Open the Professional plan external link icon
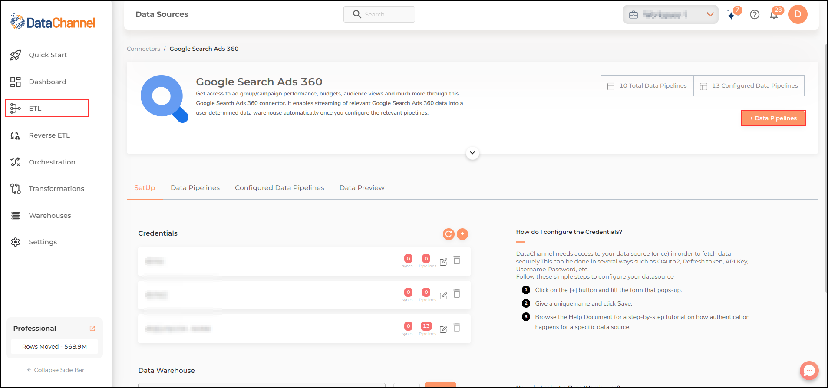828x388 pixels. coord(92,329)
